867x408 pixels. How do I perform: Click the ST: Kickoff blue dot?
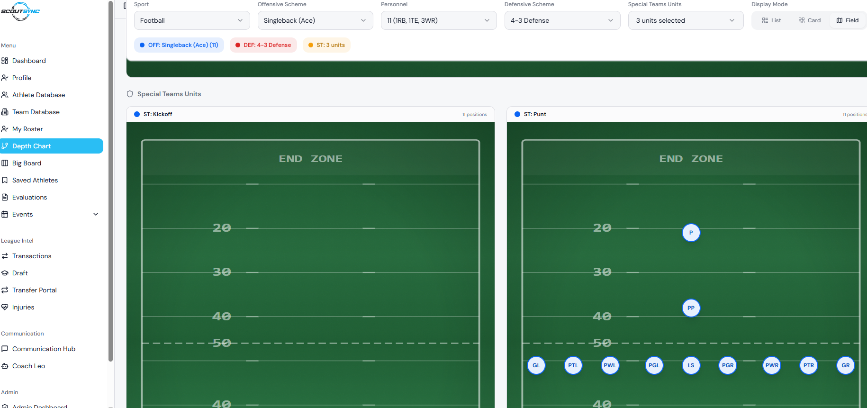click(x=137, y=114)
